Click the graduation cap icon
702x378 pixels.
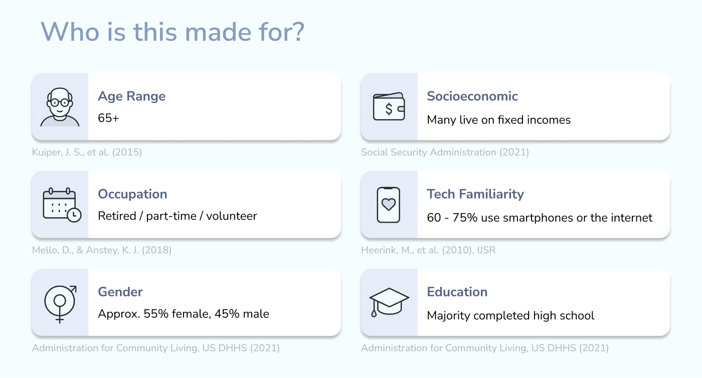389,302
